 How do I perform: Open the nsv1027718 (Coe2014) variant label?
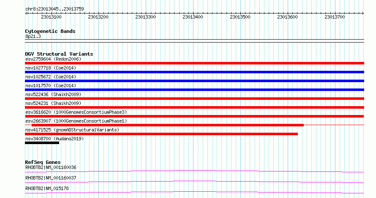(51, 68)
